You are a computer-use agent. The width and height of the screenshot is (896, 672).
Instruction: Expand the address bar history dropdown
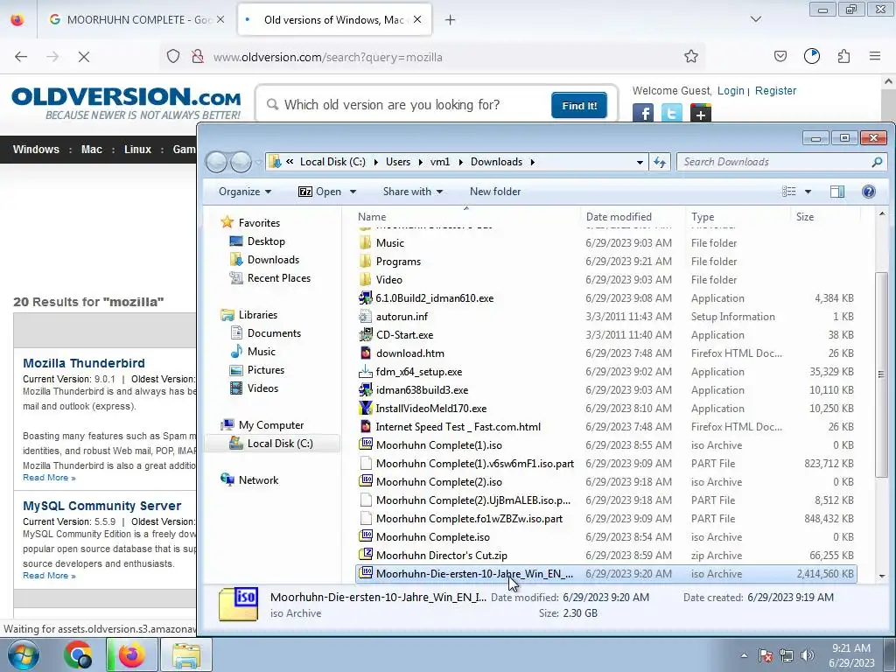pyautogui.click(x=640, y=162)
